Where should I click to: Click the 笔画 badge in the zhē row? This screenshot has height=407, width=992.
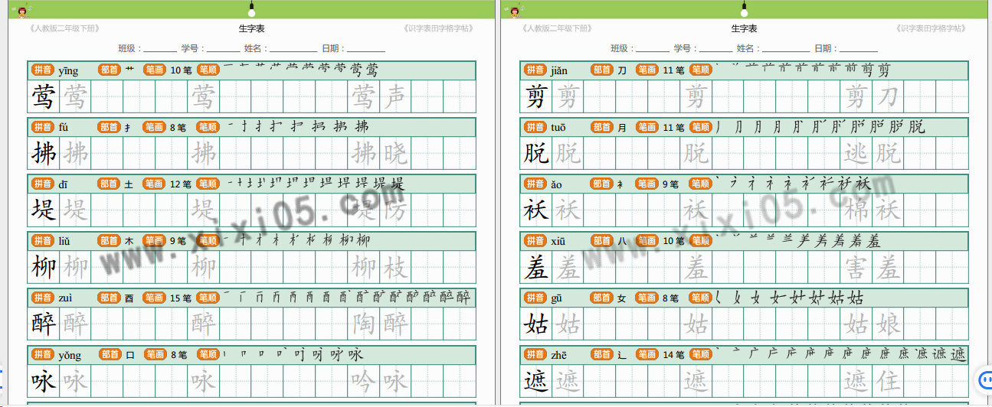pyautogui.click(x=647, y=355)
